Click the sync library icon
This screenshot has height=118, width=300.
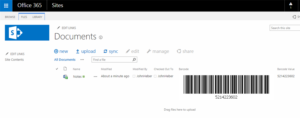tap(105, 51)
